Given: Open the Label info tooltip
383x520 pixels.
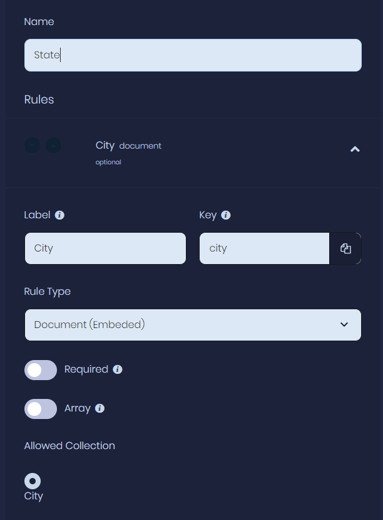Looking at the screenshot, I should tap(59, 215).
